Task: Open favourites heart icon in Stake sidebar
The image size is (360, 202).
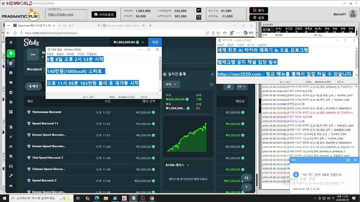Action: coord(11,83)
